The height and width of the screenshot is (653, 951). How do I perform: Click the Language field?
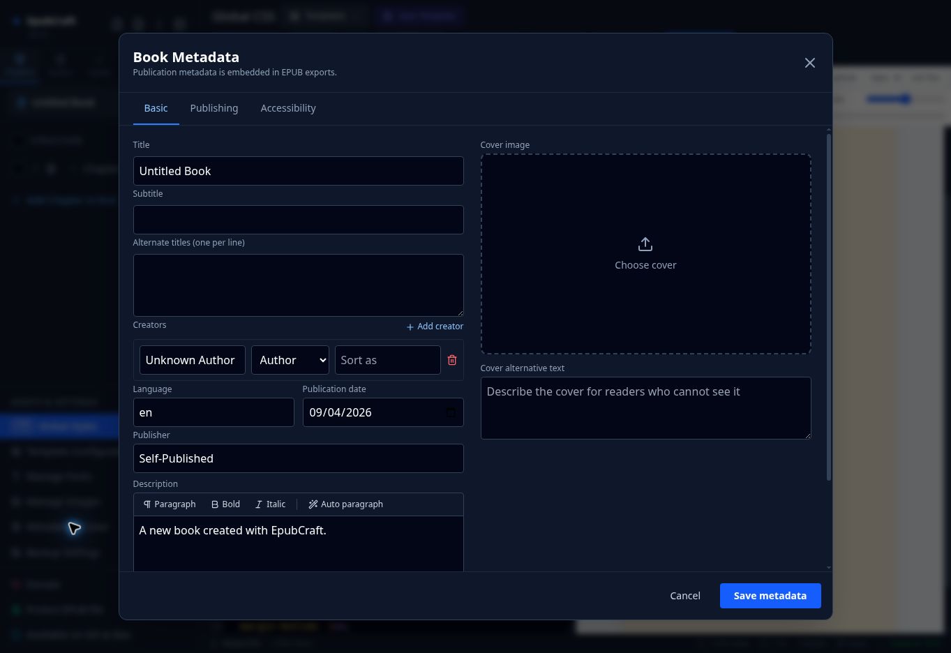(x=214, y=412)
